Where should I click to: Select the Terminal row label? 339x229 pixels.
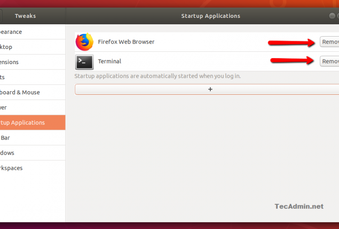click(109, 61)
